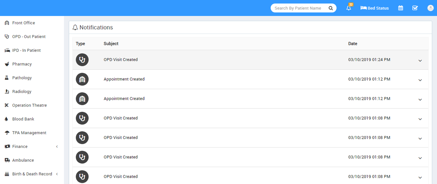Viewport: 437px width, 184px height.
Task: Click the Pharmacy mortar icon
Action: (7, 64)
